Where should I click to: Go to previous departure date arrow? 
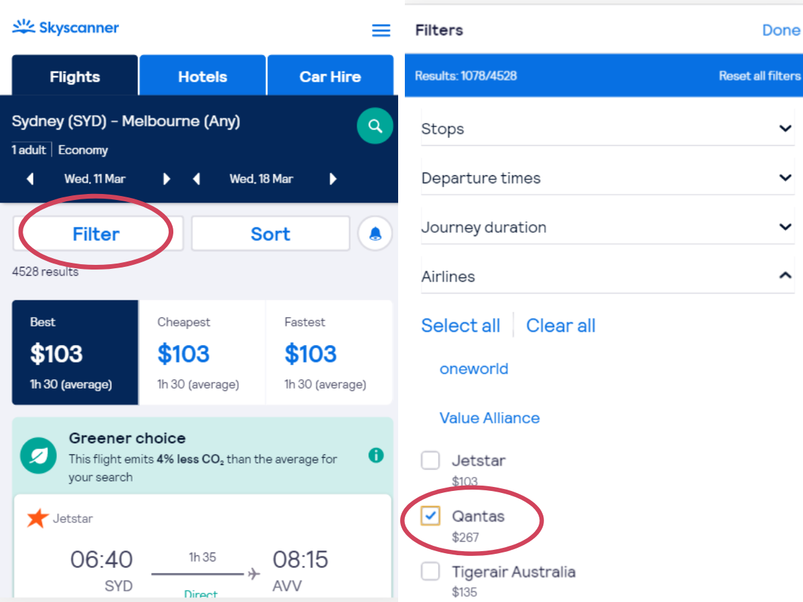[30, 179]
